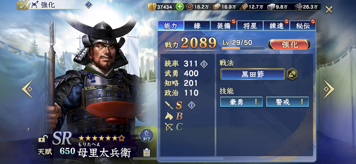
Task: Open the 装備 equipment tab
Action: click(x=224, y=26)
